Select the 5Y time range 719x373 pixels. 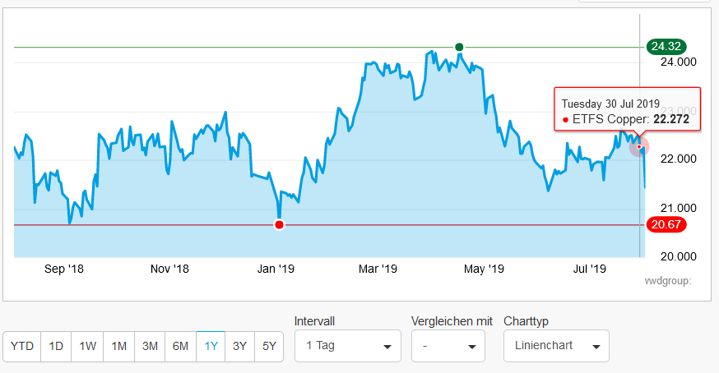(269, 346)
